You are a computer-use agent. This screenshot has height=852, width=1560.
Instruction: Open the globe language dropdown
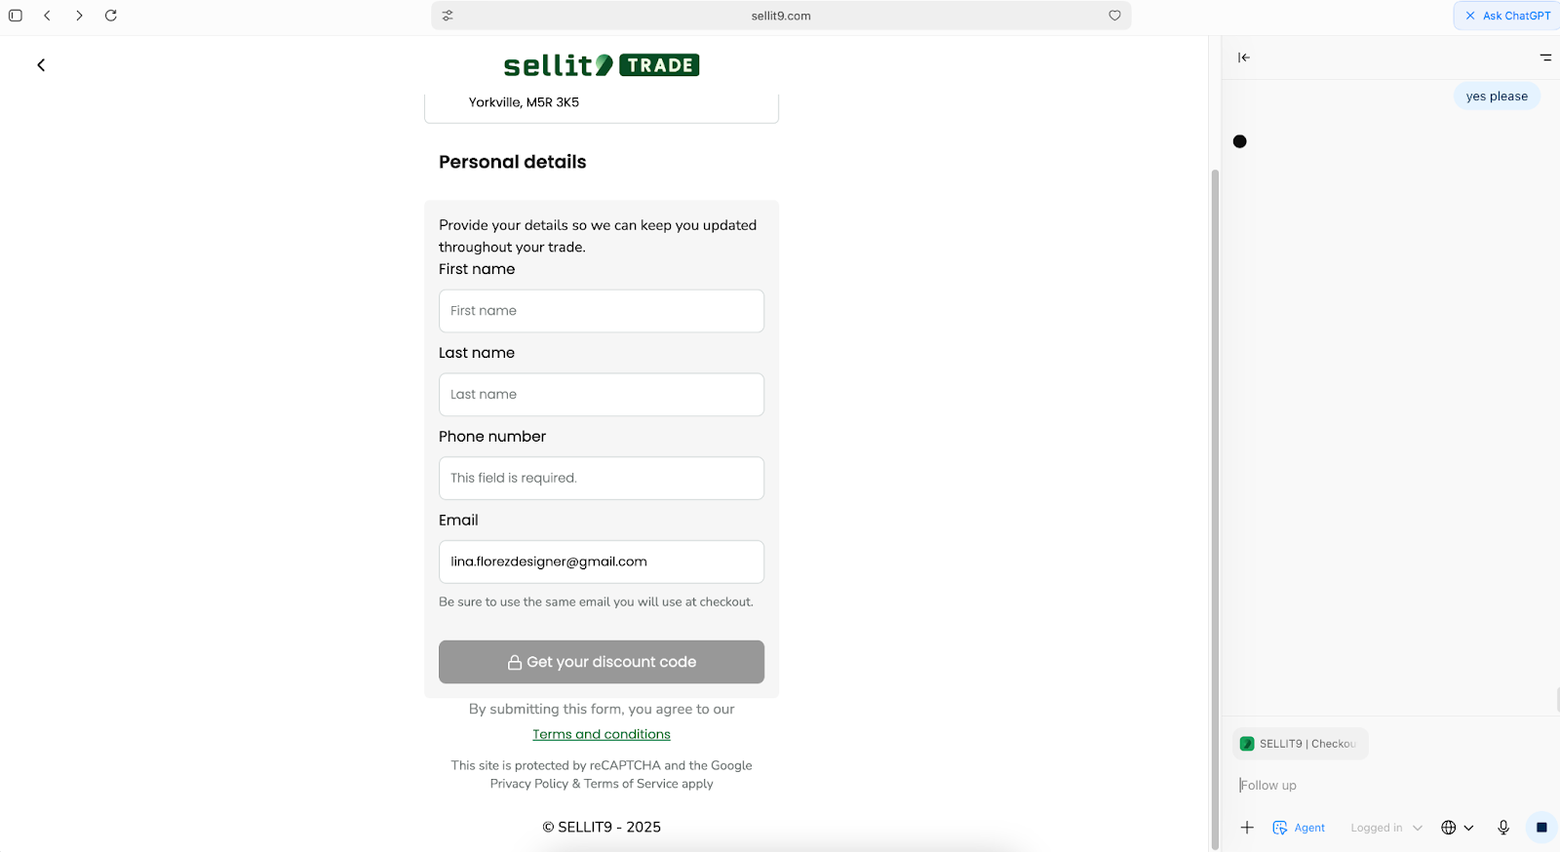pyautogui.click(x=1458, y=828)
